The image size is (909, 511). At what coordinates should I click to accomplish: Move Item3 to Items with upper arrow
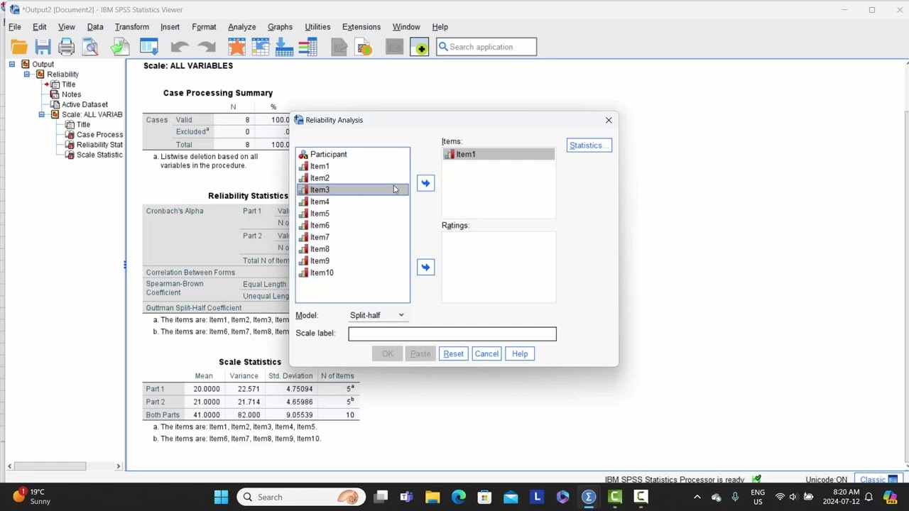point(425,183)
